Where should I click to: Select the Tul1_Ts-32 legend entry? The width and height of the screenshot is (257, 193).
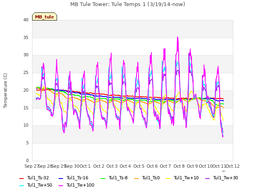click(x=34, y=178)
